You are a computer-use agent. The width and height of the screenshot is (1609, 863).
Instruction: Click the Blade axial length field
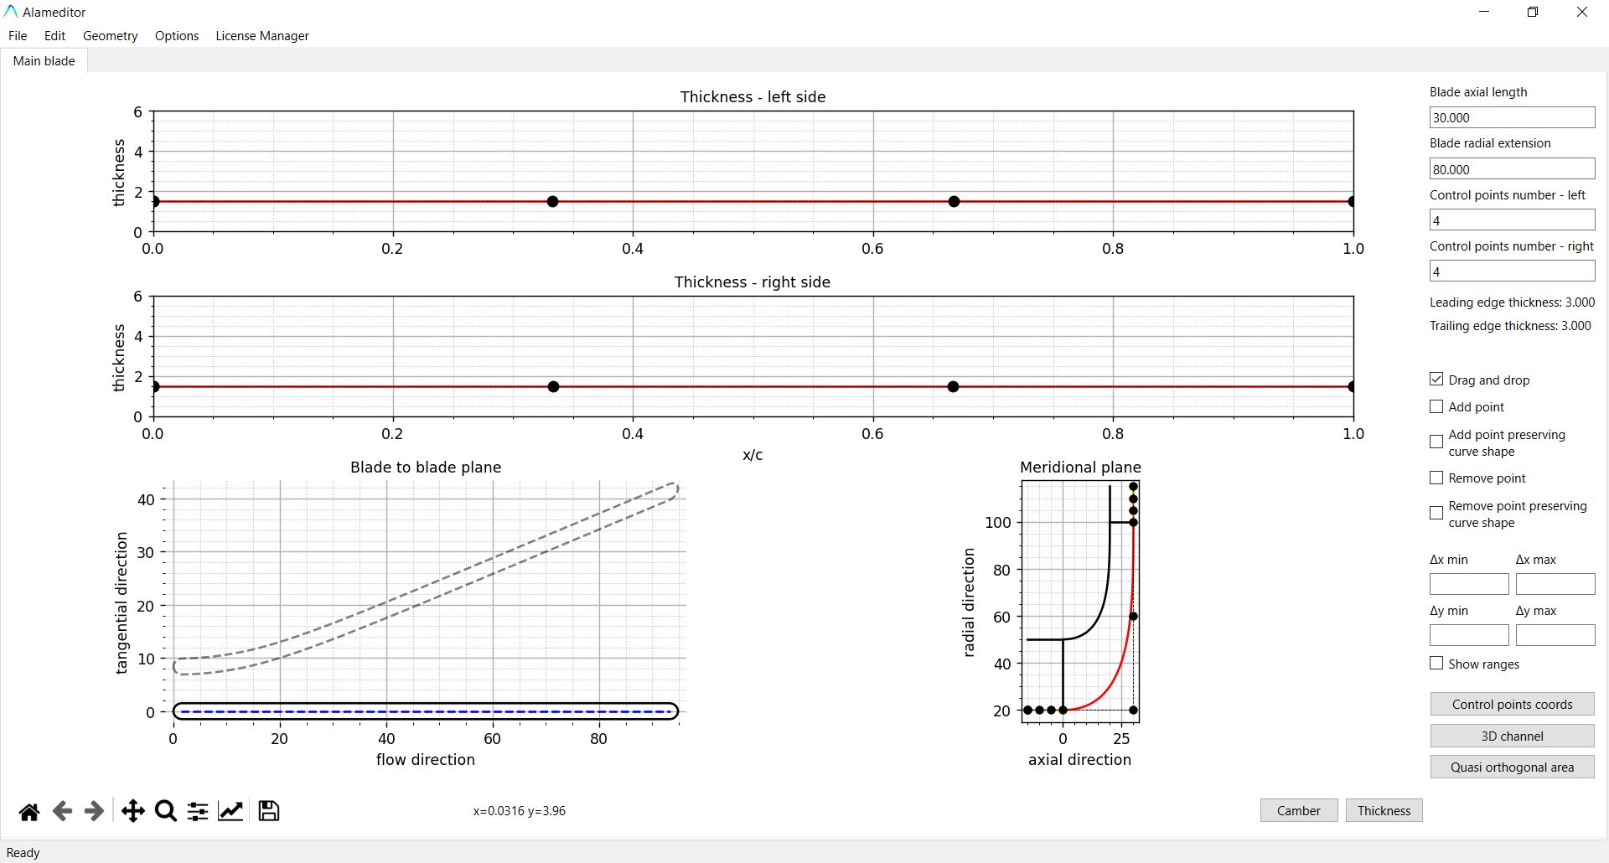pos(1512,118)
